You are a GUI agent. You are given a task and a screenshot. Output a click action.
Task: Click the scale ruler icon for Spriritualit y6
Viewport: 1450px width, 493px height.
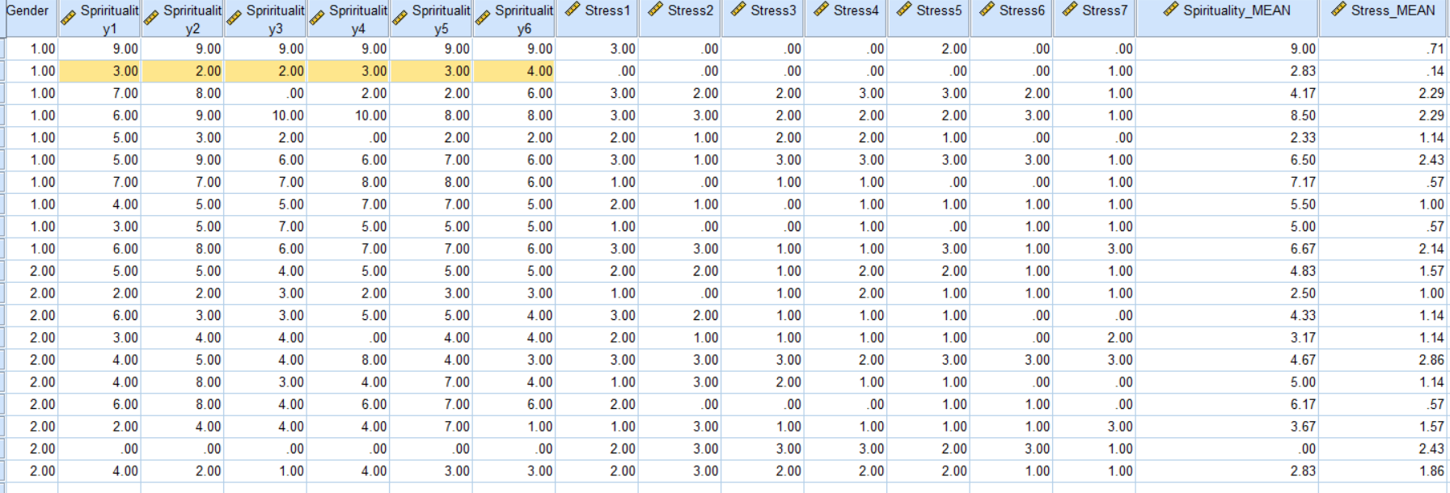coord(483,18)
